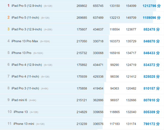Click the value 434637
Screen dimensions: 164x130
[x=98, y=29]
